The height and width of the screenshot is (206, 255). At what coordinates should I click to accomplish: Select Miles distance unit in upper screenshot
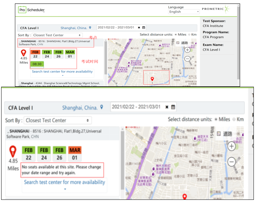pos(175,35)
